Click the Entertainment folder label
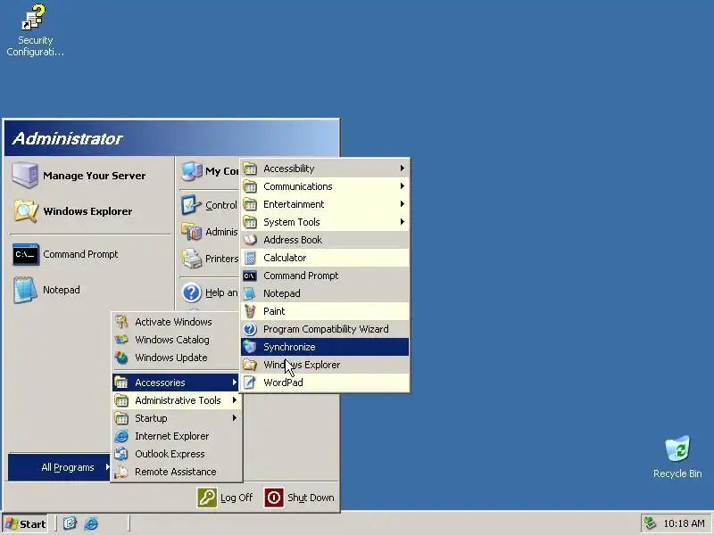 coord(294,204)
